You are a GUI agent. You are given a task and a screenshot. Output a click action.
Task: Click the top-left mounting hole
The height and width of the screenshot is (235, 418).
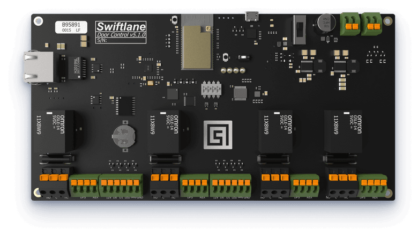pyautogui.click(x=39, y=21)
